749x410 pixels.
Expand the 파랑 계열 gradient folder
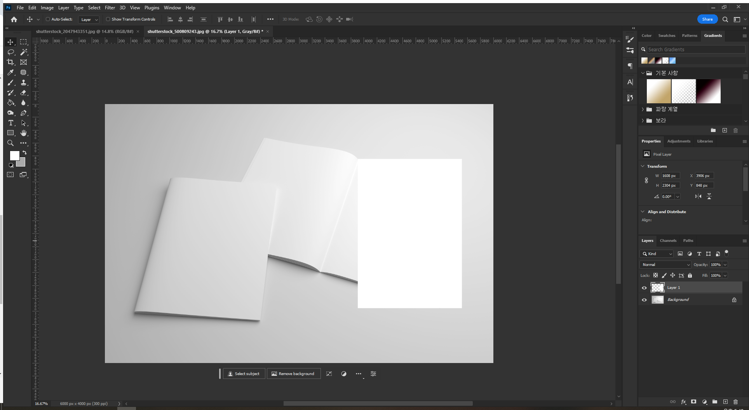tap(643, 109)
